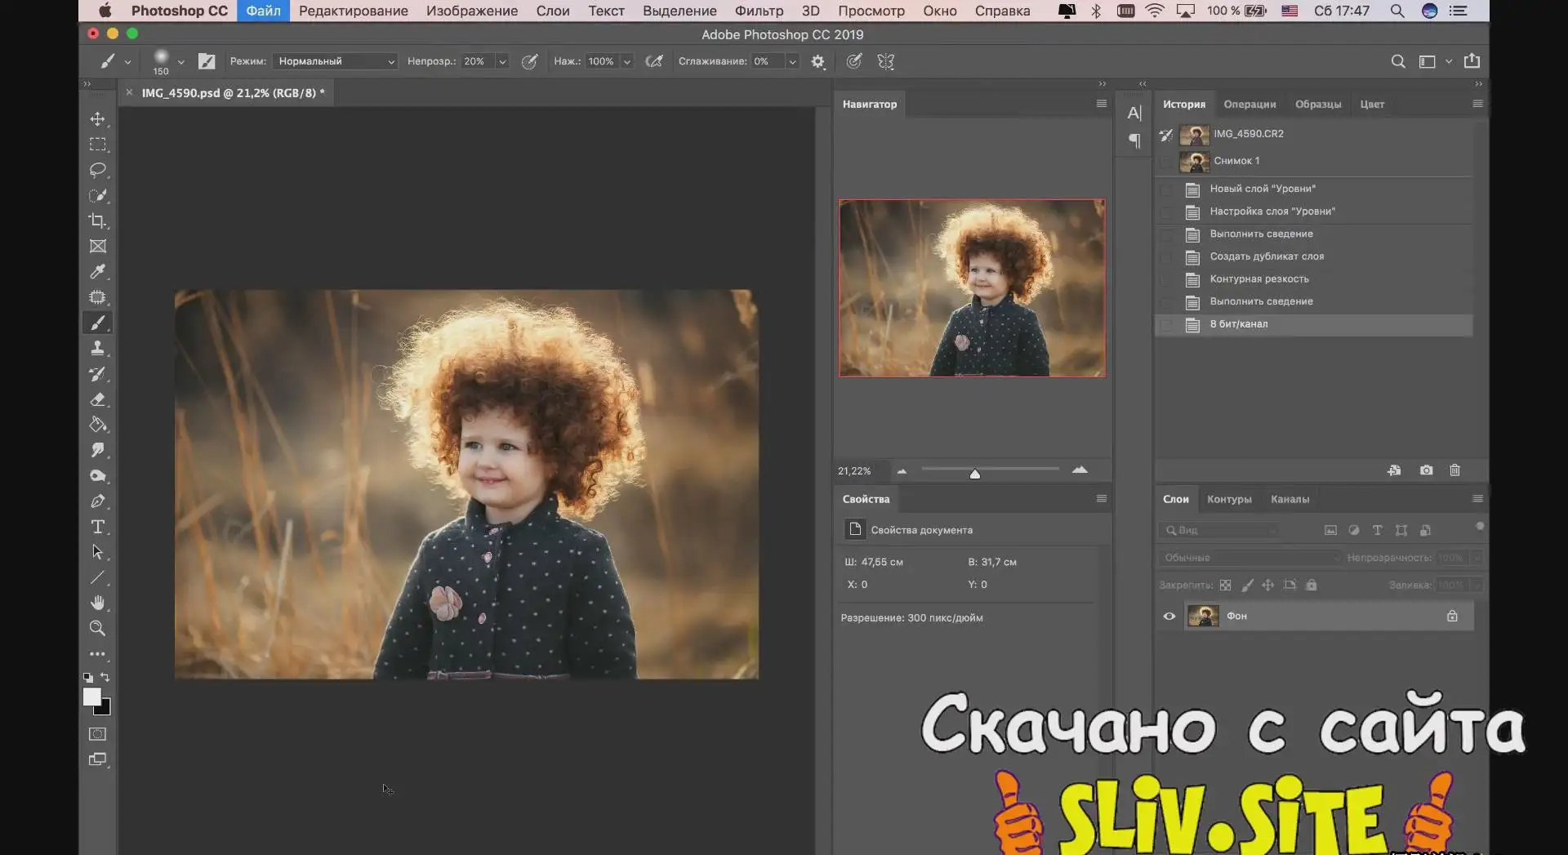Select the Crop tool
The width and height of the screenshot is (1568, 855).
tap(98, 220)
